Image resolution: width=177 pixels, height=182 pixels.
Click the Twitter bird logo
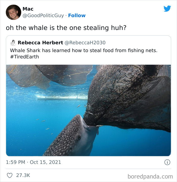(x=167, y=9)
